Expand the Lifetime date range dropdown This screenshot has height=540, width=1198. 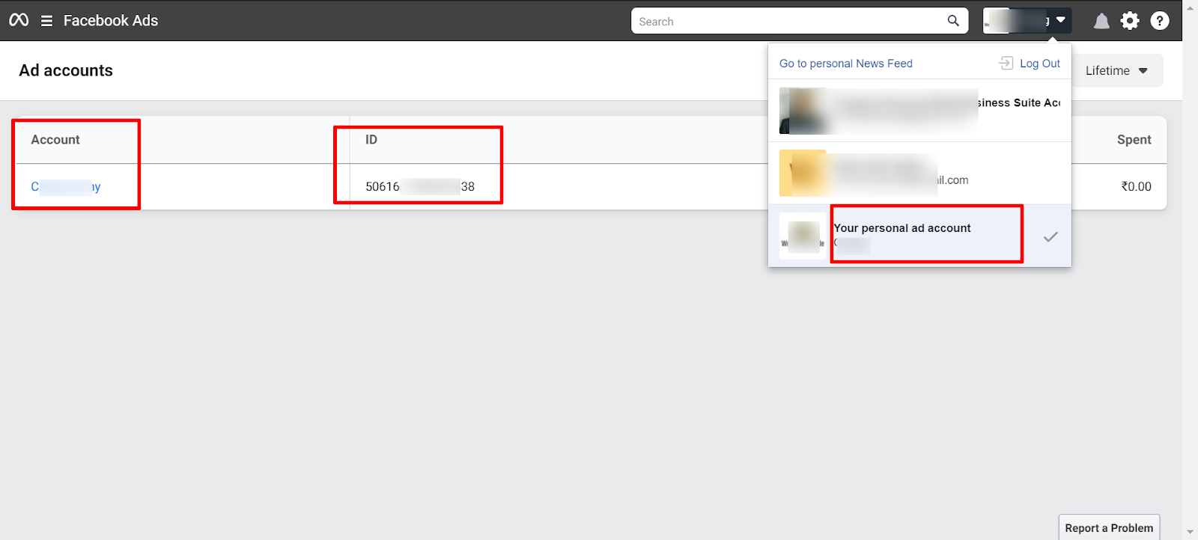(1117, 70)
